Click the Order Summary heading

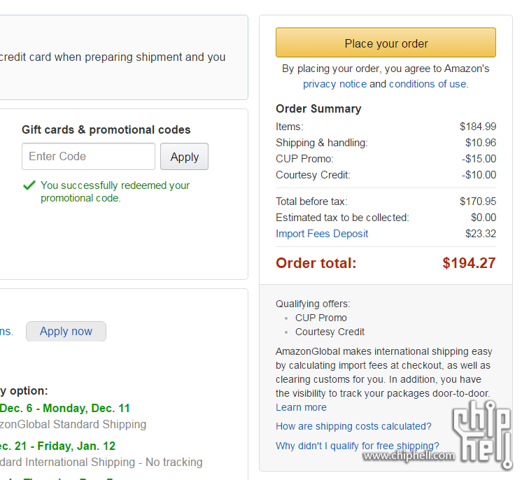point(318,108)
